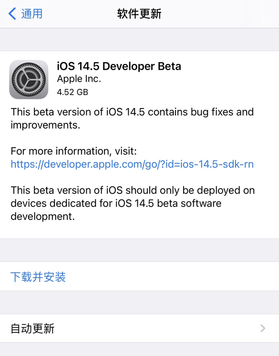The image size is (279, 356).
Task: Go back to 通用 settings label
Action: (32, 14)
